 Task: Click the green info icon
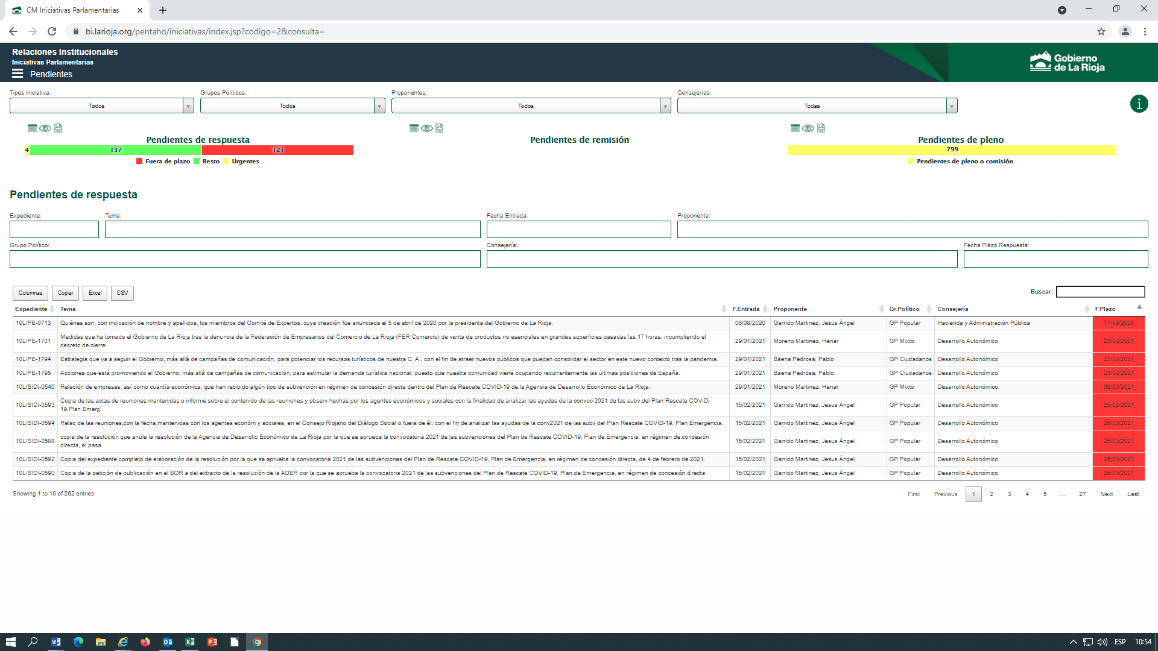tap(1139, 104)
